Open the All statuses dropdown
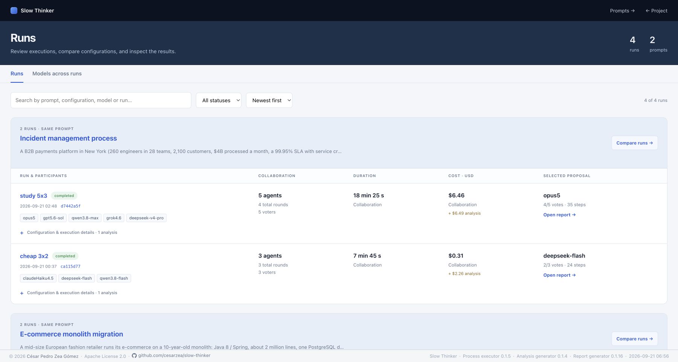Image resolution: width=678 pixels, height=362 pixels. 218,100
